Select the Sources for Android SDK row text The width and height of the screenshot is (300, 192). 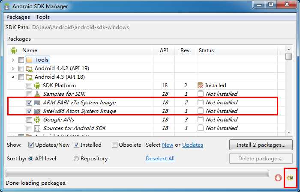[75, 128]
